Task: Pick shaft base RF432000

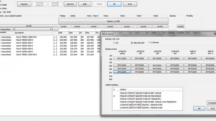Action: 157,72
